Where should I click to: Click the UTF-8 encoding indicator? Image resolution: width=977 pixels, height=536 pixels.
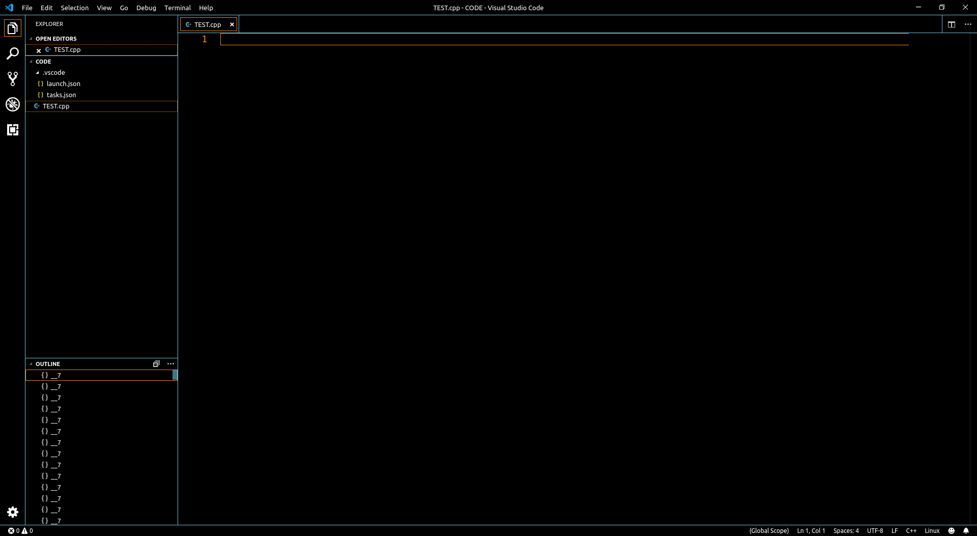[x=876, y=531]
